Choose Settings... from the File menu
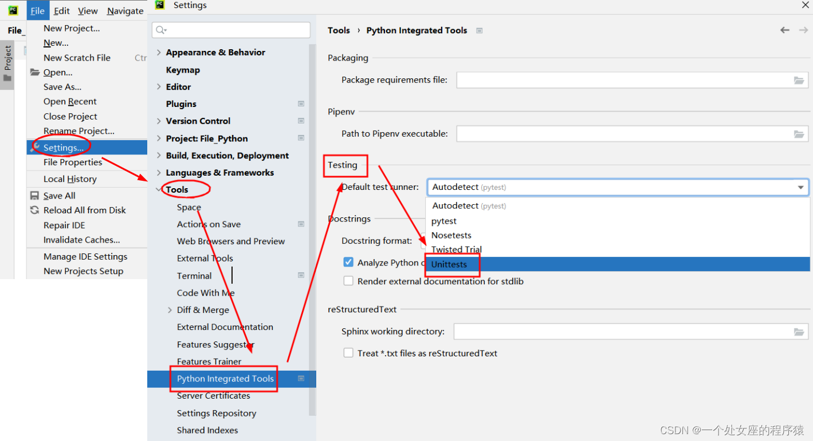Image resolution: width=813 pixels, height=441 pixels. point(87,147)
